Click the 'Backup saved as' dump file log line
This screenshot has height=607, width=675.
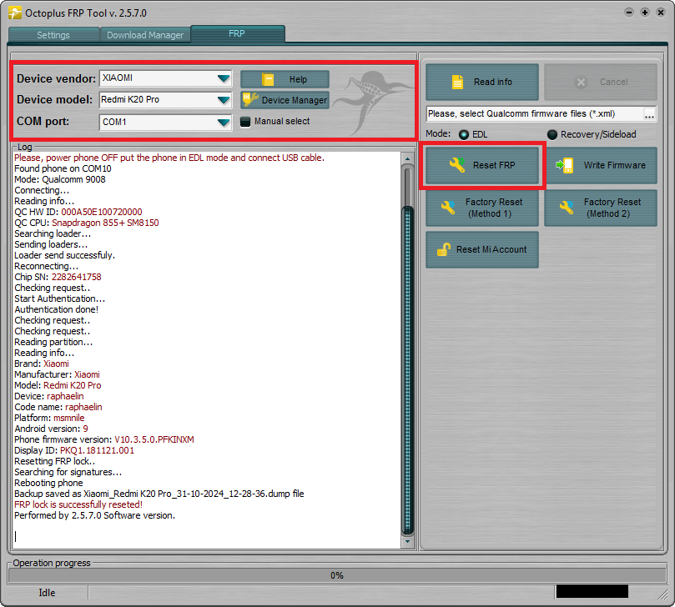pos(159,494)
